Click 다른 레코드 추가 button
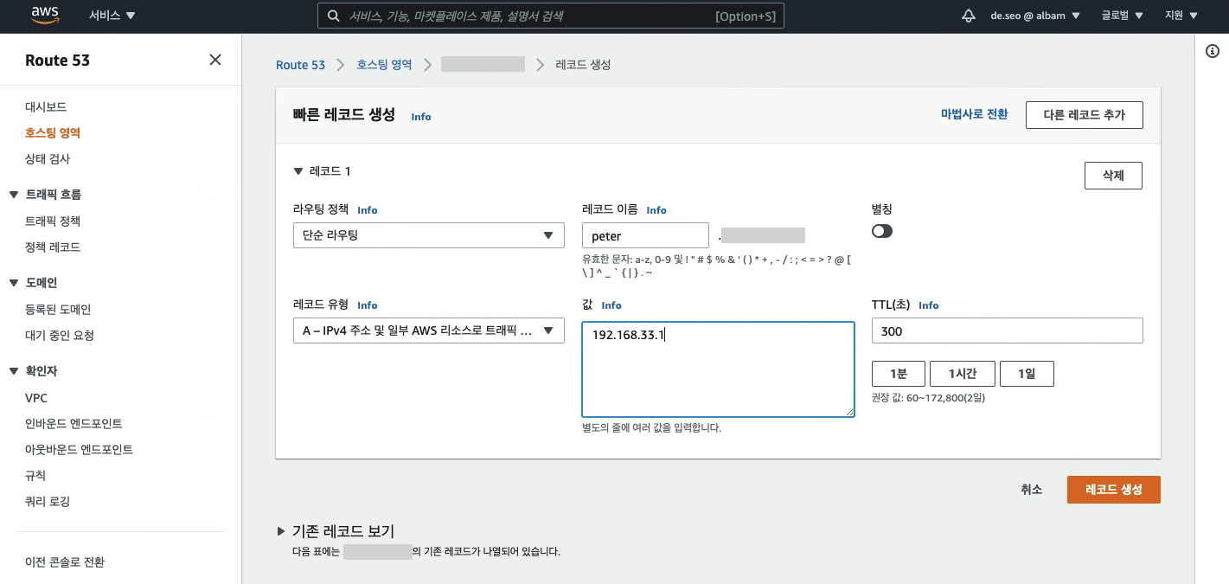 (x=1085, y=114)
